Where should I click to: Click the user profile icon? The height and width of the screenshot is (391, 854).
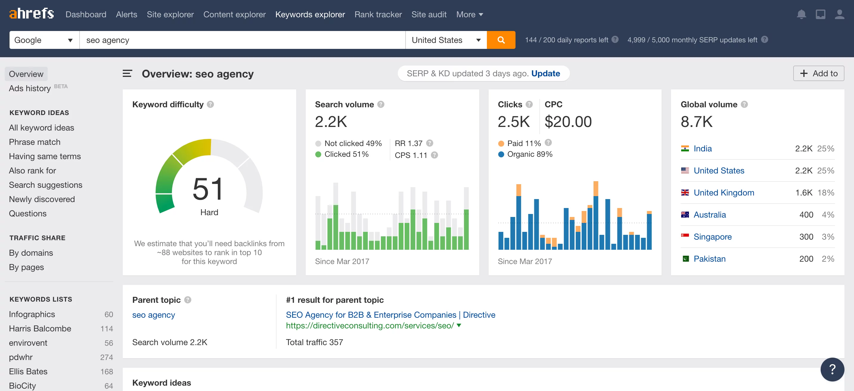839,14
